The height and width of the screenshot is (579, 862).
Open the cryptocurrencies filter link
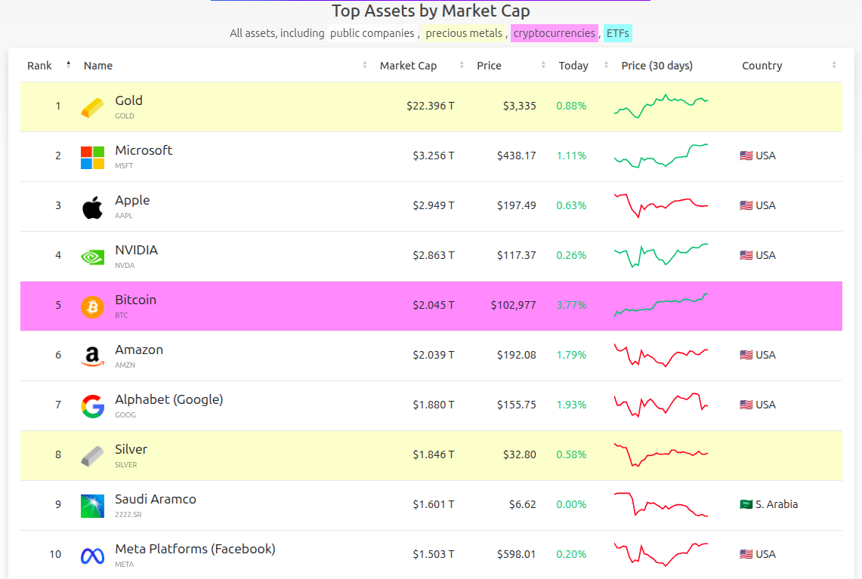(x=555, y=33)
